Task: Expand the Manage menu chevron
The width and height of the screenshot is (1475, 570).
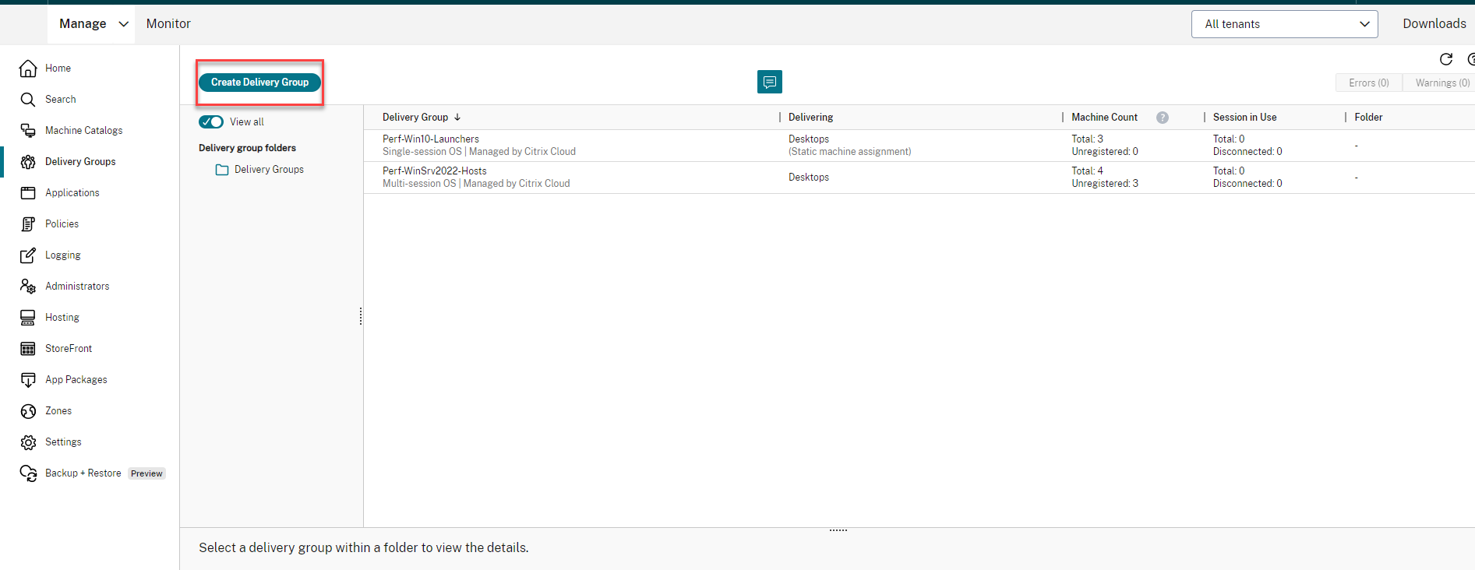Action: (x=123, y=24)
